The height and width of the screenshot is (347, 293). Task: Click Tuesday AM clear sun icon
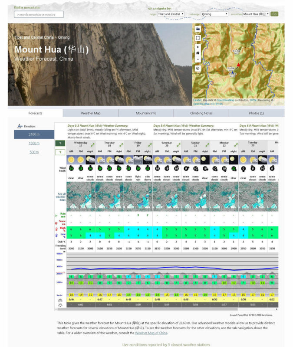243,160
